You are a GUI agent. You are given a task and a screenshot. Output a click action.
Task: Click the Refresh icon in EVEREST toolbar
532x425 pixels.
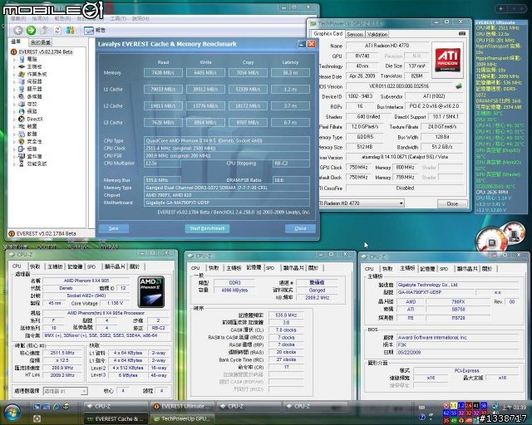57,30
